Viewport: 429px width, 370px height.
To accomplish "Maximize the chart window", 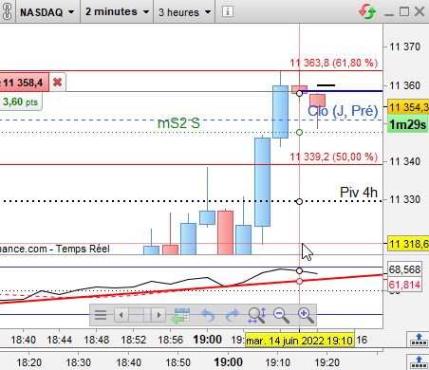I will click(404, 11).
